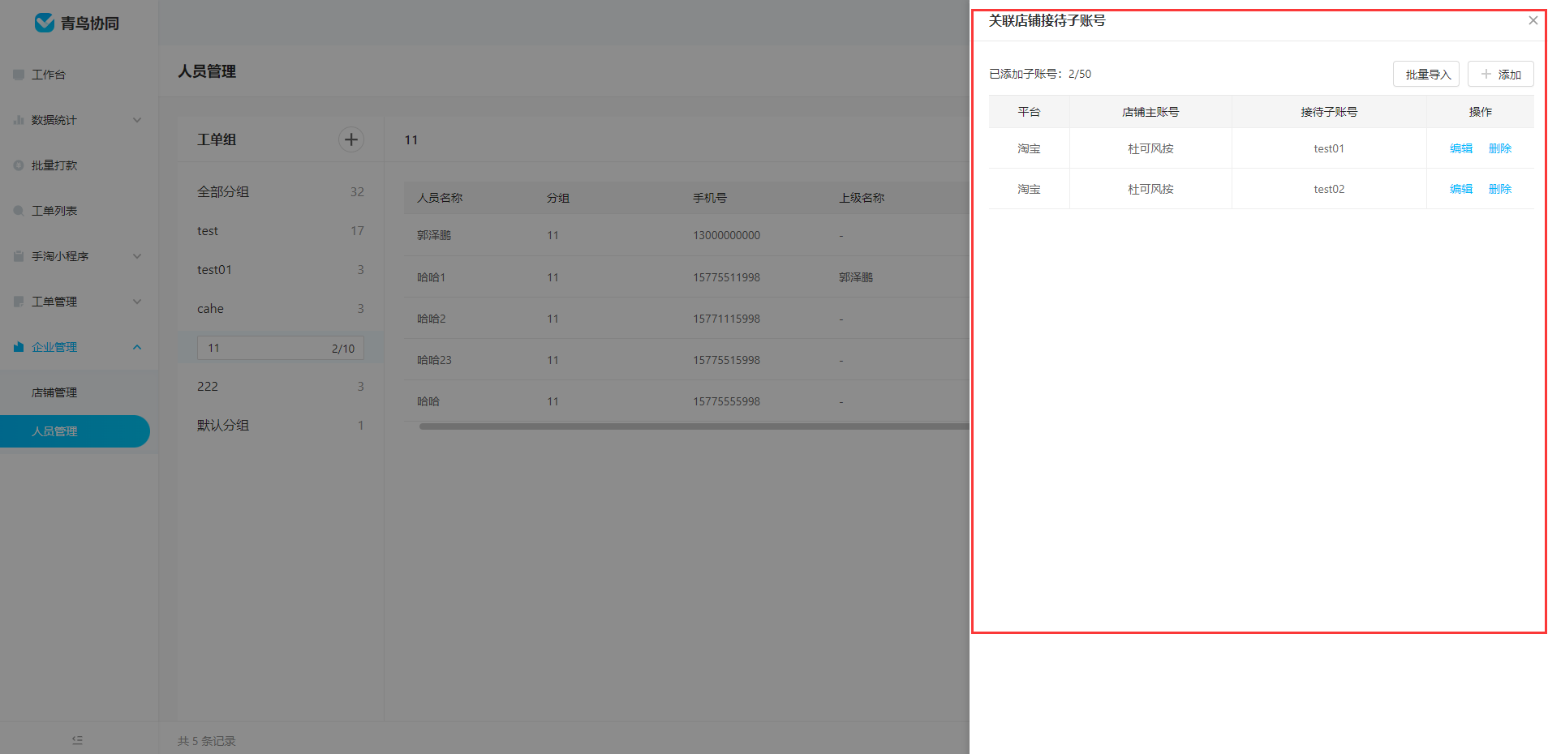Click the 哈哈2 row name cell
This screenshot has height=754, width=1548.
[x=432, y=319]
